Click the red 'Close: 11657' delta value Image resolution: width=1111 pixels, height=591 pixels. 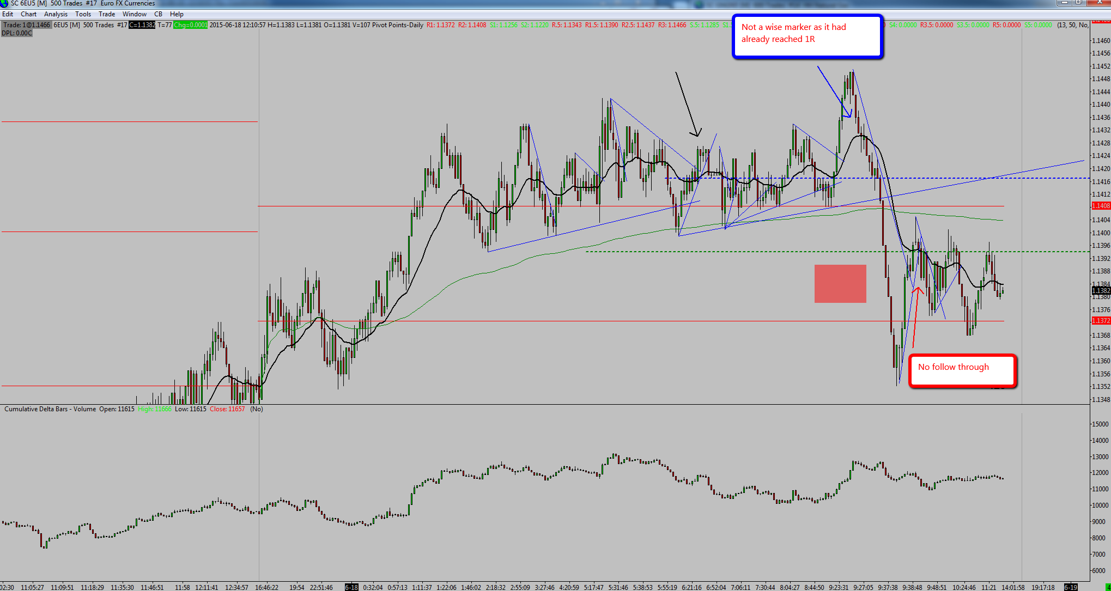coord(227,409)
